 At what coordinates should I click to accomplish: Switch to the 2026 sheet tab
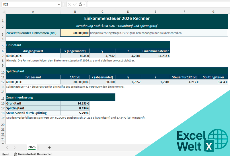pyautogui.click(x=32, y=147)
